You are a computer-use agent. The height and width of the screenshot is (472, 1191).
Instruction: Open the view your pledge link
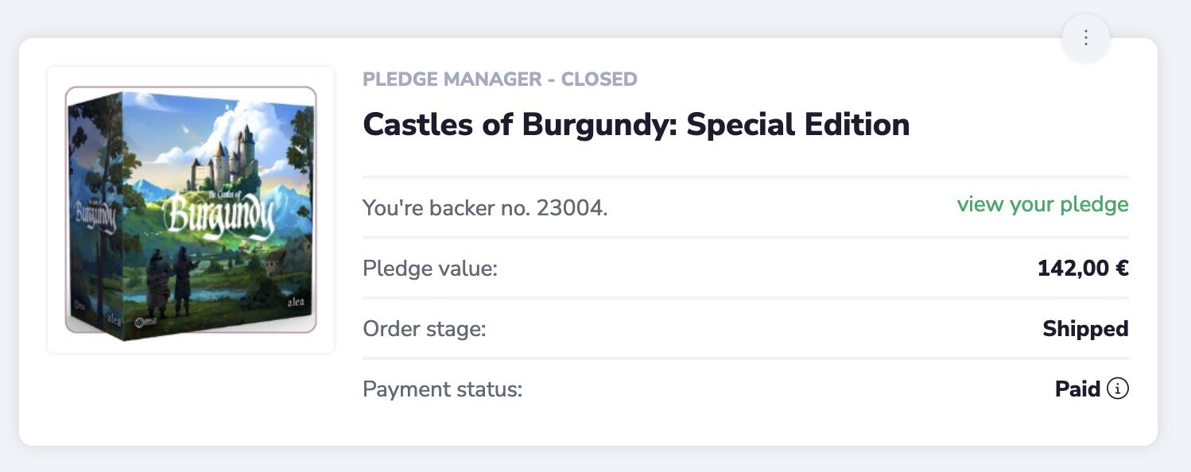(x=1042, y=204)
